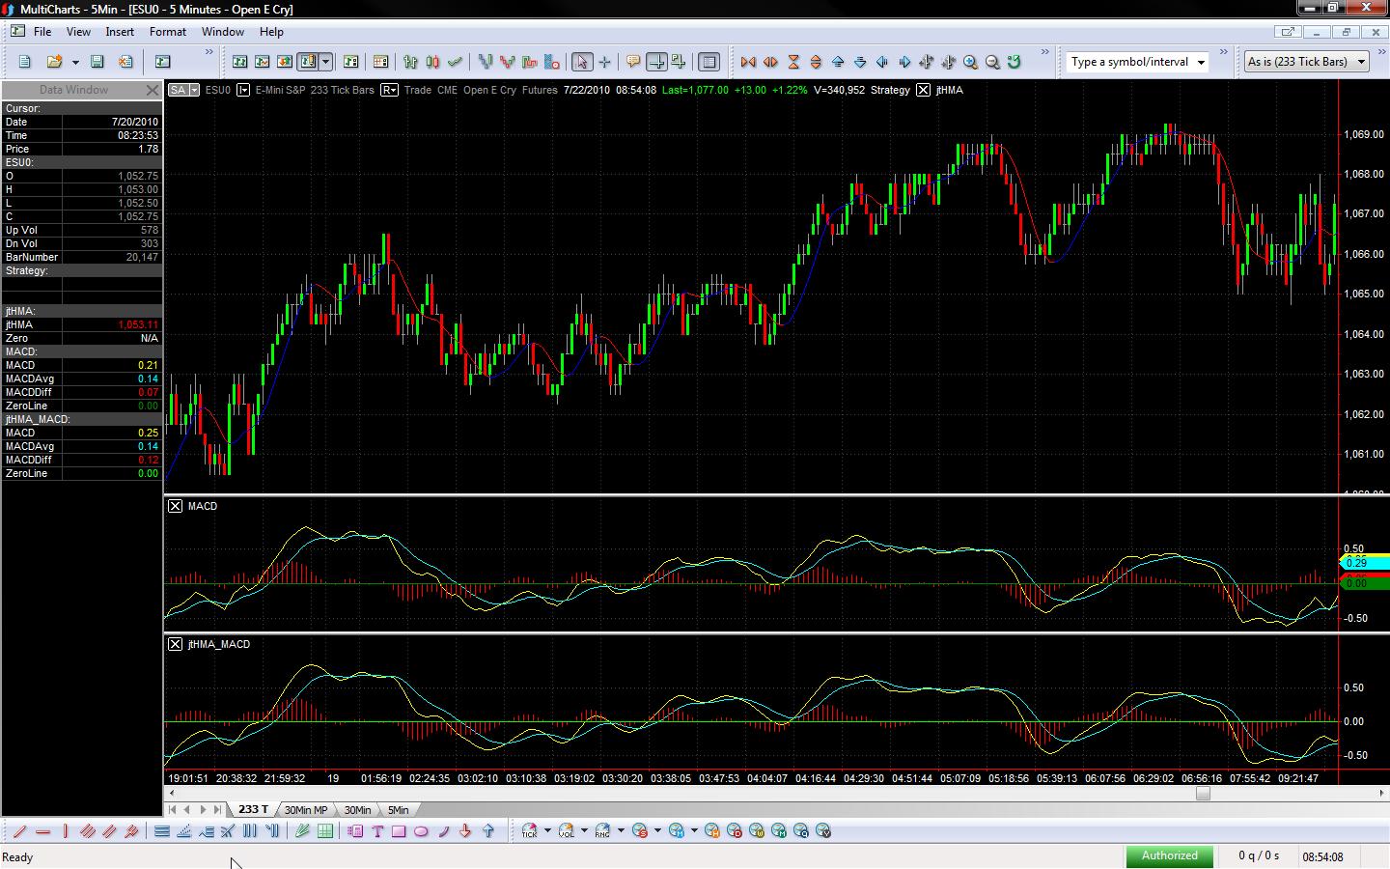This screenshot has height=869, width=1390.
Task: Open the Insert menu
Action: (120, 32)
